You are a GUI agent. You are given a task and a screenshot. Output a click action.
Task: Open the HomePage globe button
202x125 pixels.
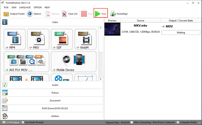pos(119,14)
